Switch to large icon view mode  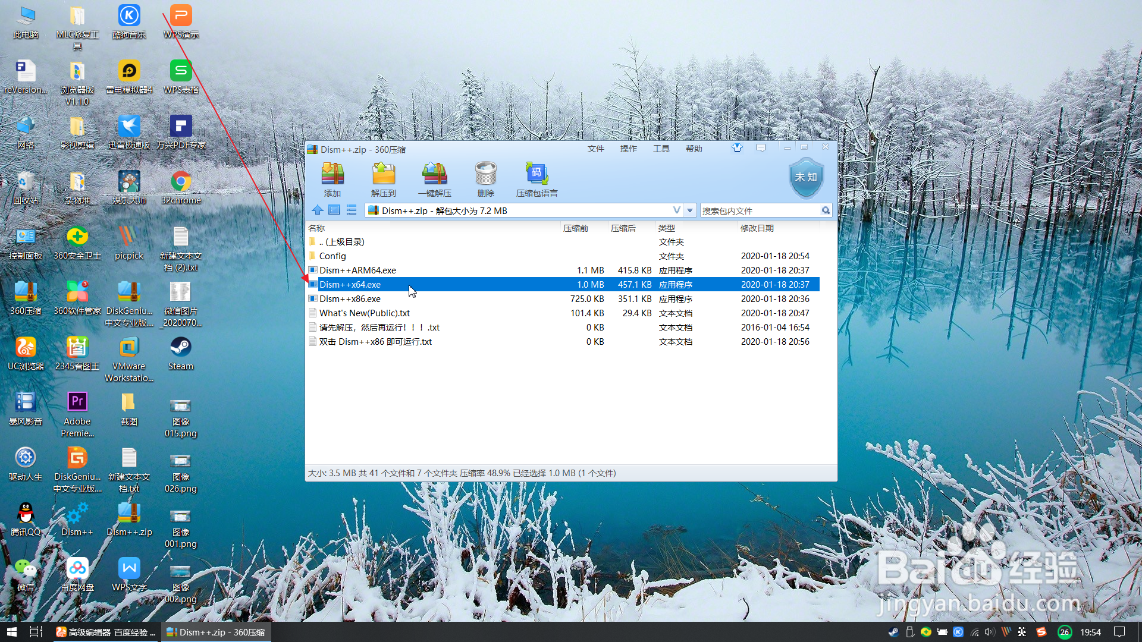click(334, 210)
